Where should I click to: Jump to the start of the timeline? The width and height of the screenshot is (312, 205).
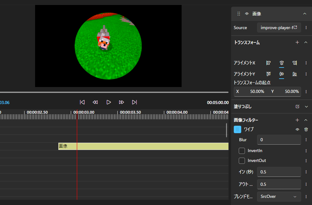click(82, 102)
